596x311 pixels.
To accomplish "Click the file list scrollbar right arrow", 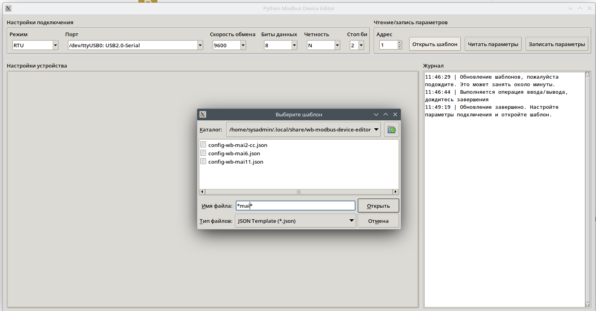I will [x=396, y=192].
